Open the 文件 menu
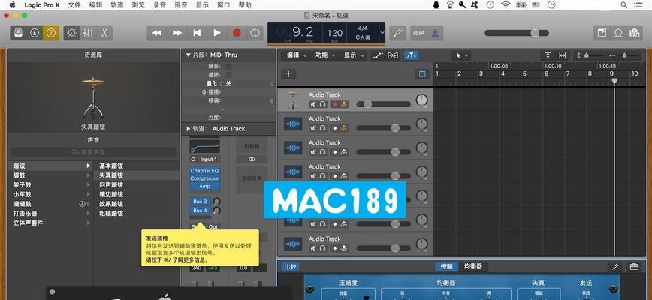652x300 pixels. pyautogui.click(x=74, y=5)
